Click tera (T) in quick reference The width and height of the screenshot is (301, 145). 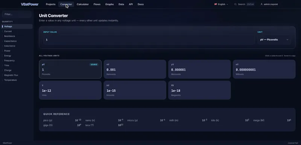pyautogui.click(x=90, y=125)
